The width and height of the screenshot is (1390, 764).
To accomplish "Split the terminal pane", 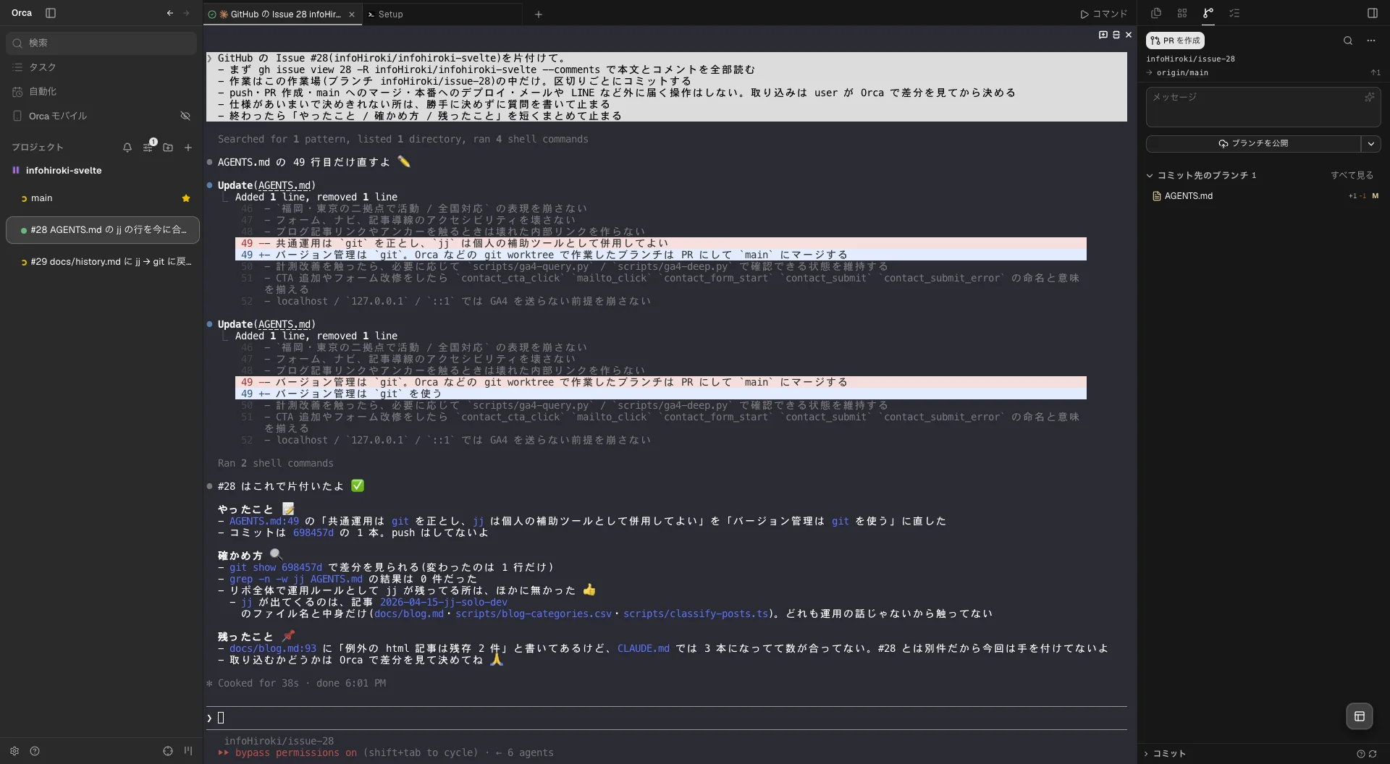I will pyautogui.click(x=1116, y=35).
